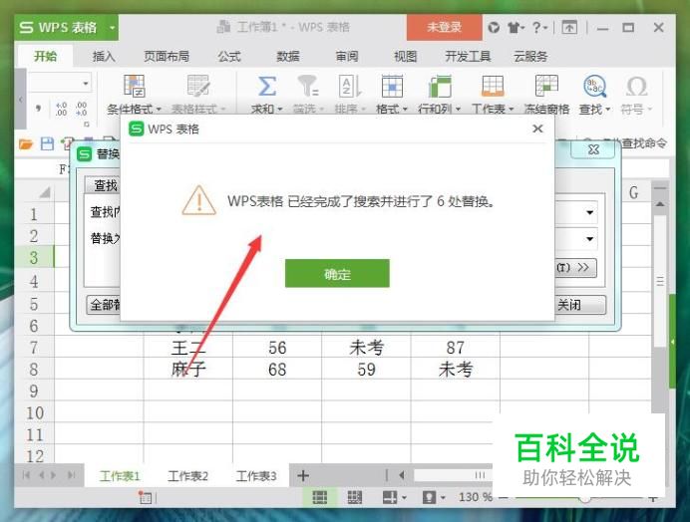Click the zoom out minus button
The height and width of the screenshot is (522, 690).
click(x=505, y=498)
